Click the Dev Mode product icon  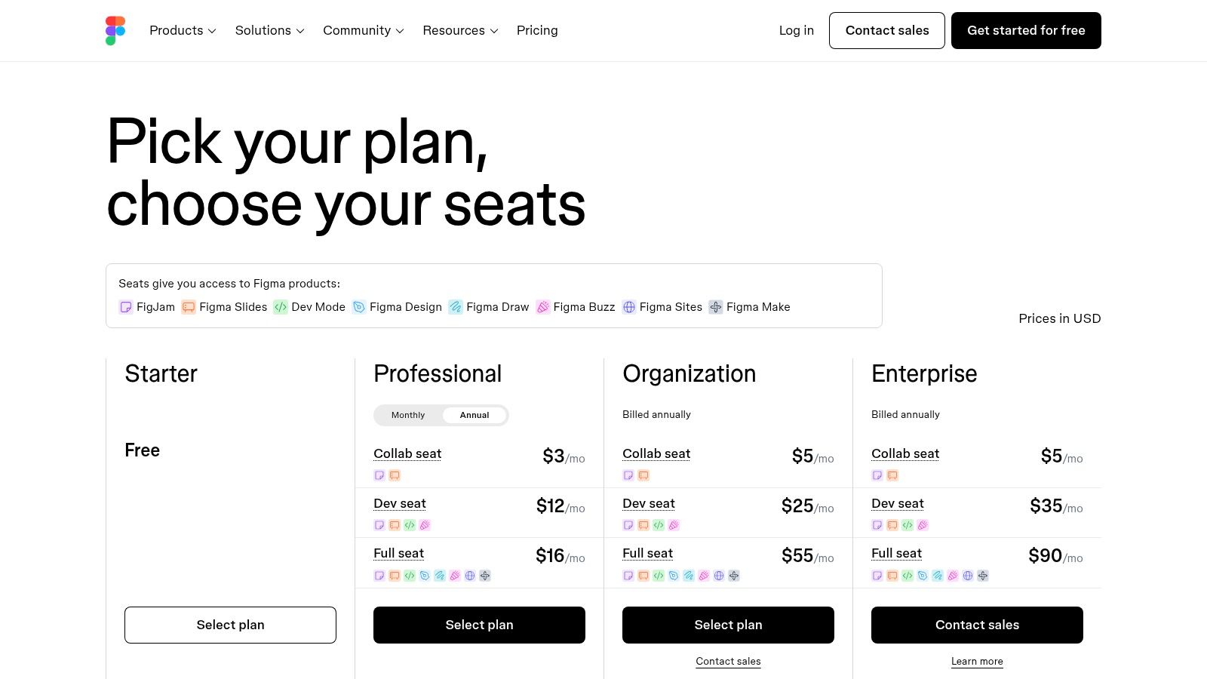[x=281, y=307]
